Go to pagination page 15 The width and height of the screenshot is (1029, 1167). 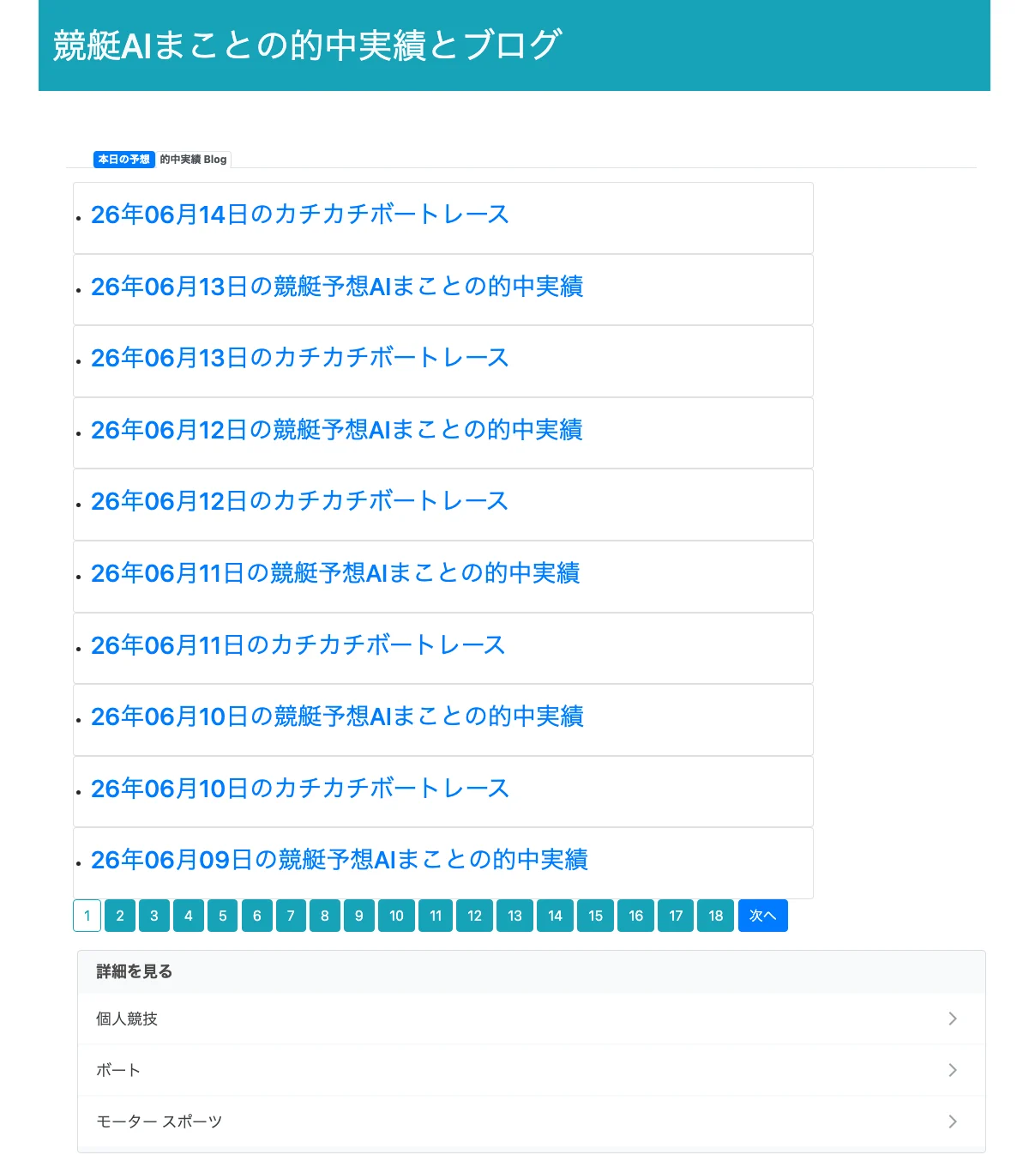pyautogui.click(x=596, y=916)
